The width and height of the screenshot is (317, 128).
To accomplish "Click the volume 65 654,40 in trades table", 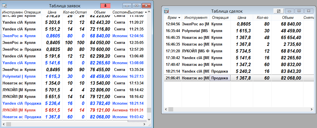I will pyautogui.click(x=291, y=37).
